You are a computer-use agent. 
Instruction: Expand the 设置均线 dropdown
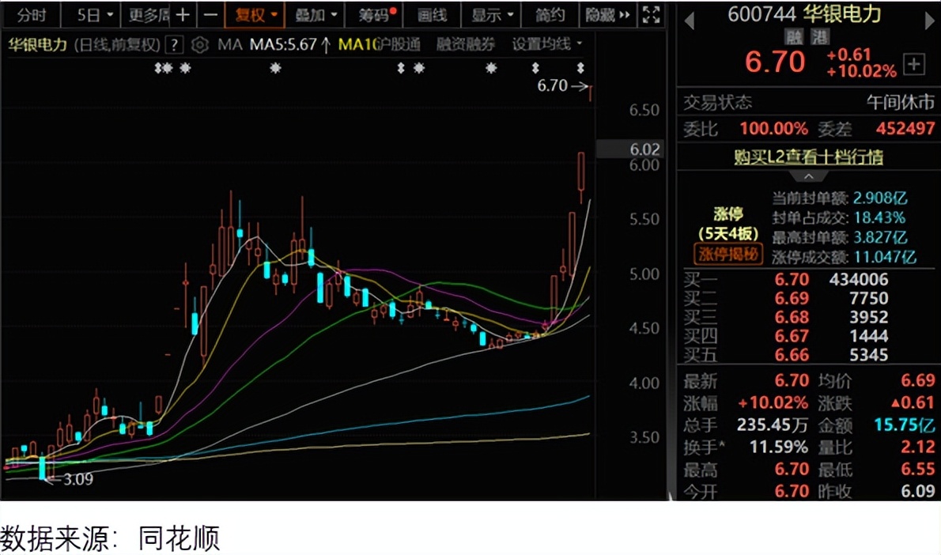pyautogui.click(x=546, y=43)
